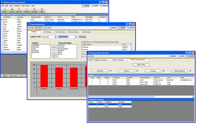Click Rem Fltr icon in main toolbar
This screenshot has width=218, height=125.
pos(19,9)
